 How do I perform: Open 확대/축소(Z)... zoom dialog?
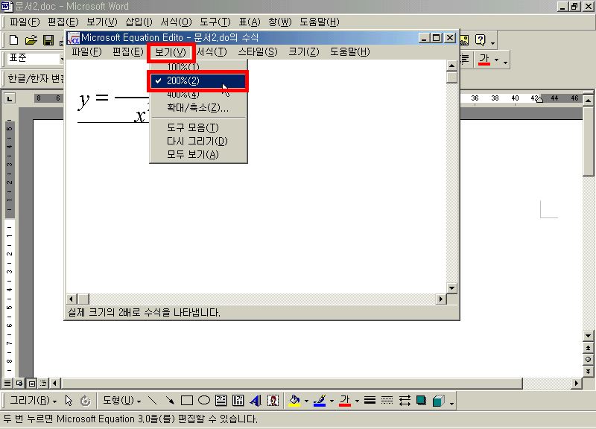[198, 108]
